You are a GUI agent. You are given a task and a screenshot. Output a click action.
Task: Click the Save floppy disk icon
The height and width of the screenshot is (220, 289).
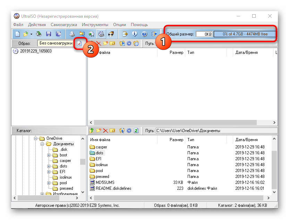tap(49, 34)
